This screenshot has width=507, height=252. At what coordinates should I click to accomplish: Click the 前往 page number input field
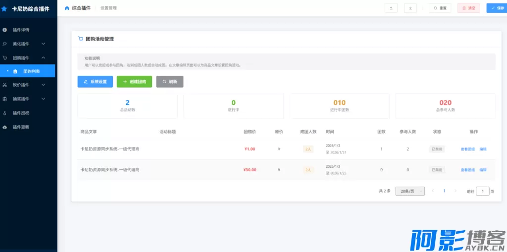[482, 191]
